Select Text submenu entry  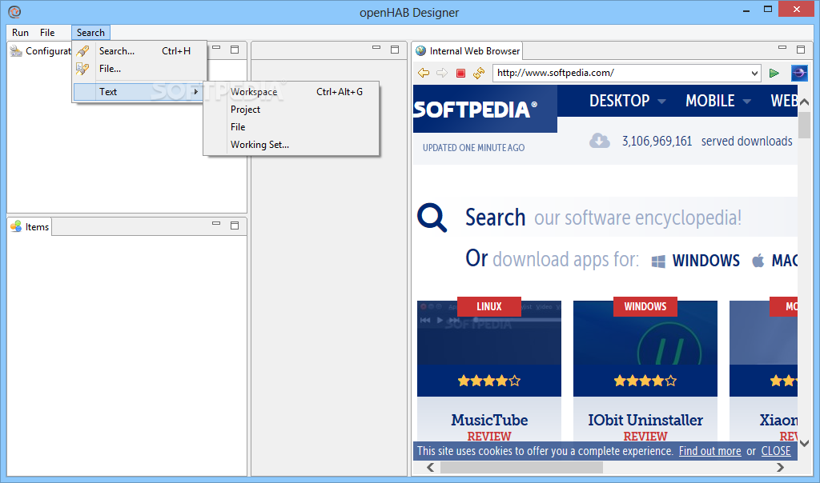click(138, 92)
